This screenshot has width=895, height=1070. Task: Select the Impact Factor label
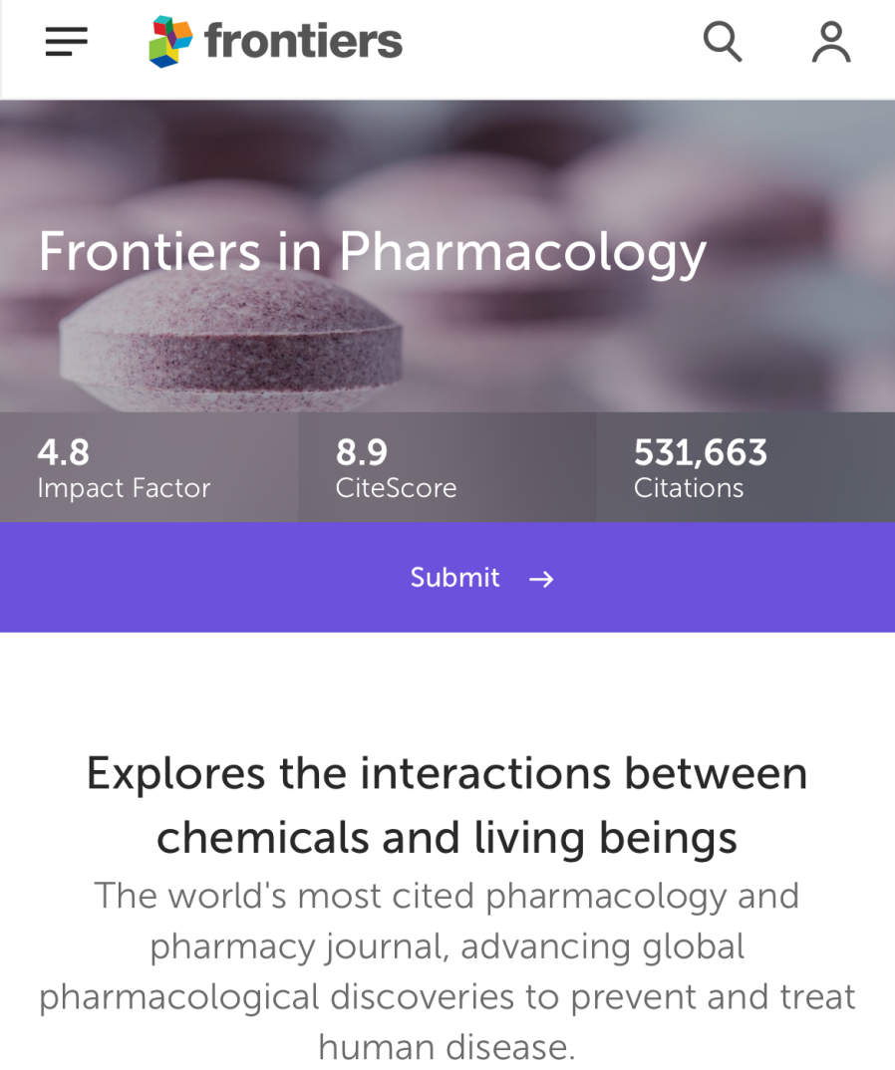124,488
